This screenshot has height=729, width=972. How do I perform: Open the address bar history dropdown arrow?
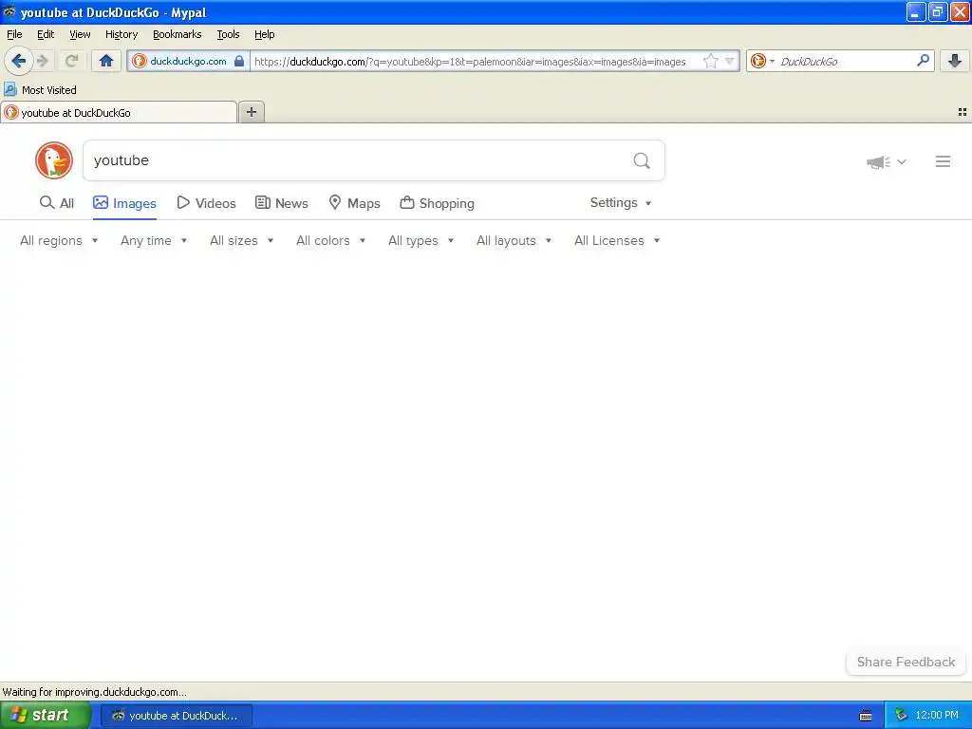pyautogui.click(x=730, y=61)
